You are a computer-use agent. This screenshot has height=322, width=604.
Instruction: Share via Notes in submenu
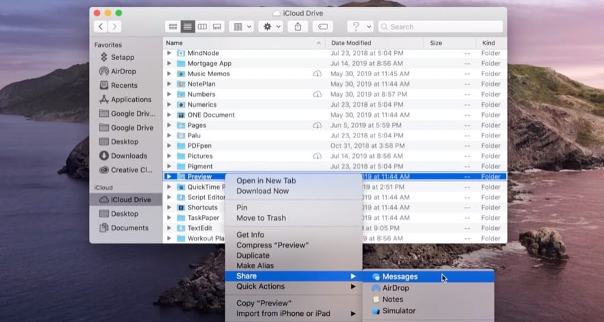[x=428, y=300]
